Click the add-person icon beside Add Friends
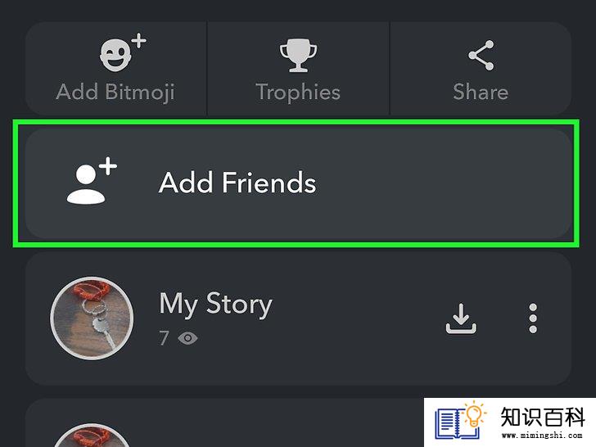Viewport: 596px width, 447px height. (x=92, y=181)
